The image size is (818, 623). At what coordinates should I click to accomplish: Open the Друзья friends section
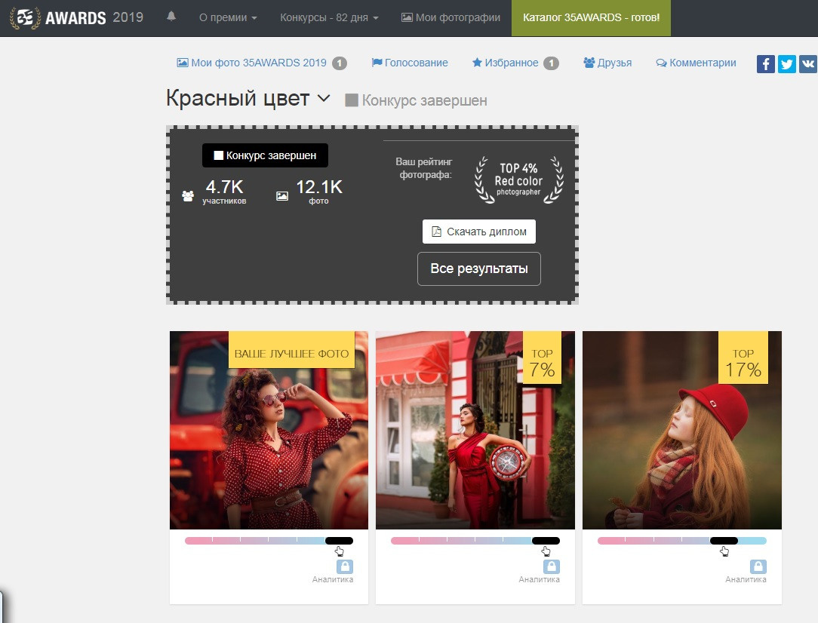pyautogui.click(x=607, y=63)
